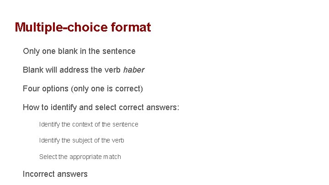The width and height of the screenshot is (329, 185).
Task: Click the text (only one is correct)
Action: pyautogui.click(x=107, y=89)
